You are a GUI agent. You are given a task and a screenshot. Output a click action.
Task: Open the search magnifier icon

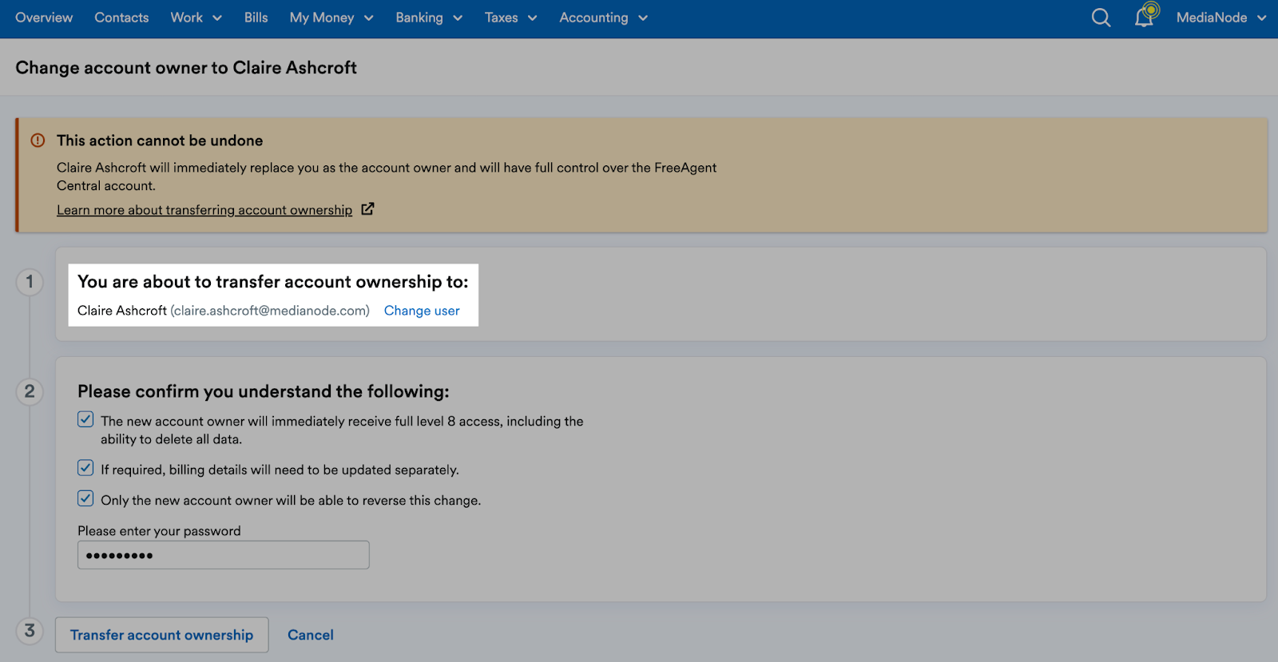[x=1101, y=18]
